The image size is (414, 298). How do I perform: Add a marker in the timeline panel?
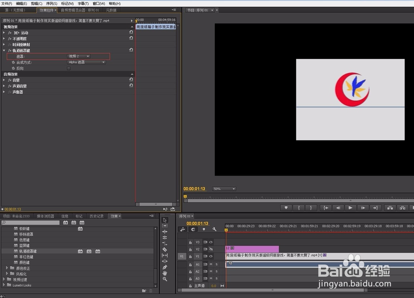tap(204, 229)
